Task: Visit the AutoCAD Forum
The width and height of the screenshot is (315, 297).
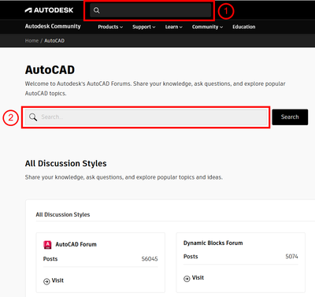Action: (57, 280)
